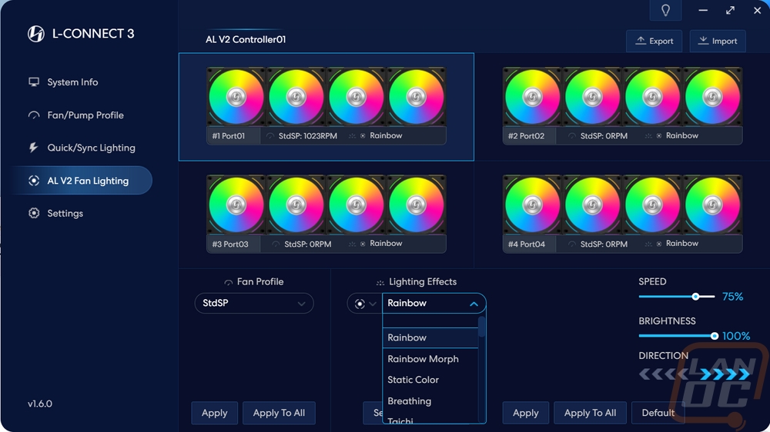Image resolution: width=770 pixels, height=432 pixels.
Task: Click the Port01 fan speed gauge icon
Action: coord(270,136)
